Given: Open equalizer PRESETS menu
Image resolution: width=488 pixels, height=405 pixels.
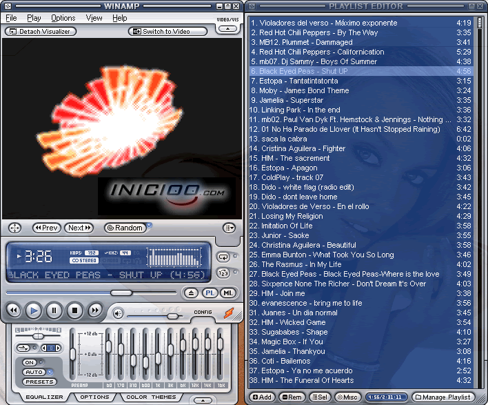Looking at the screenshot, I should pos(39,382).
